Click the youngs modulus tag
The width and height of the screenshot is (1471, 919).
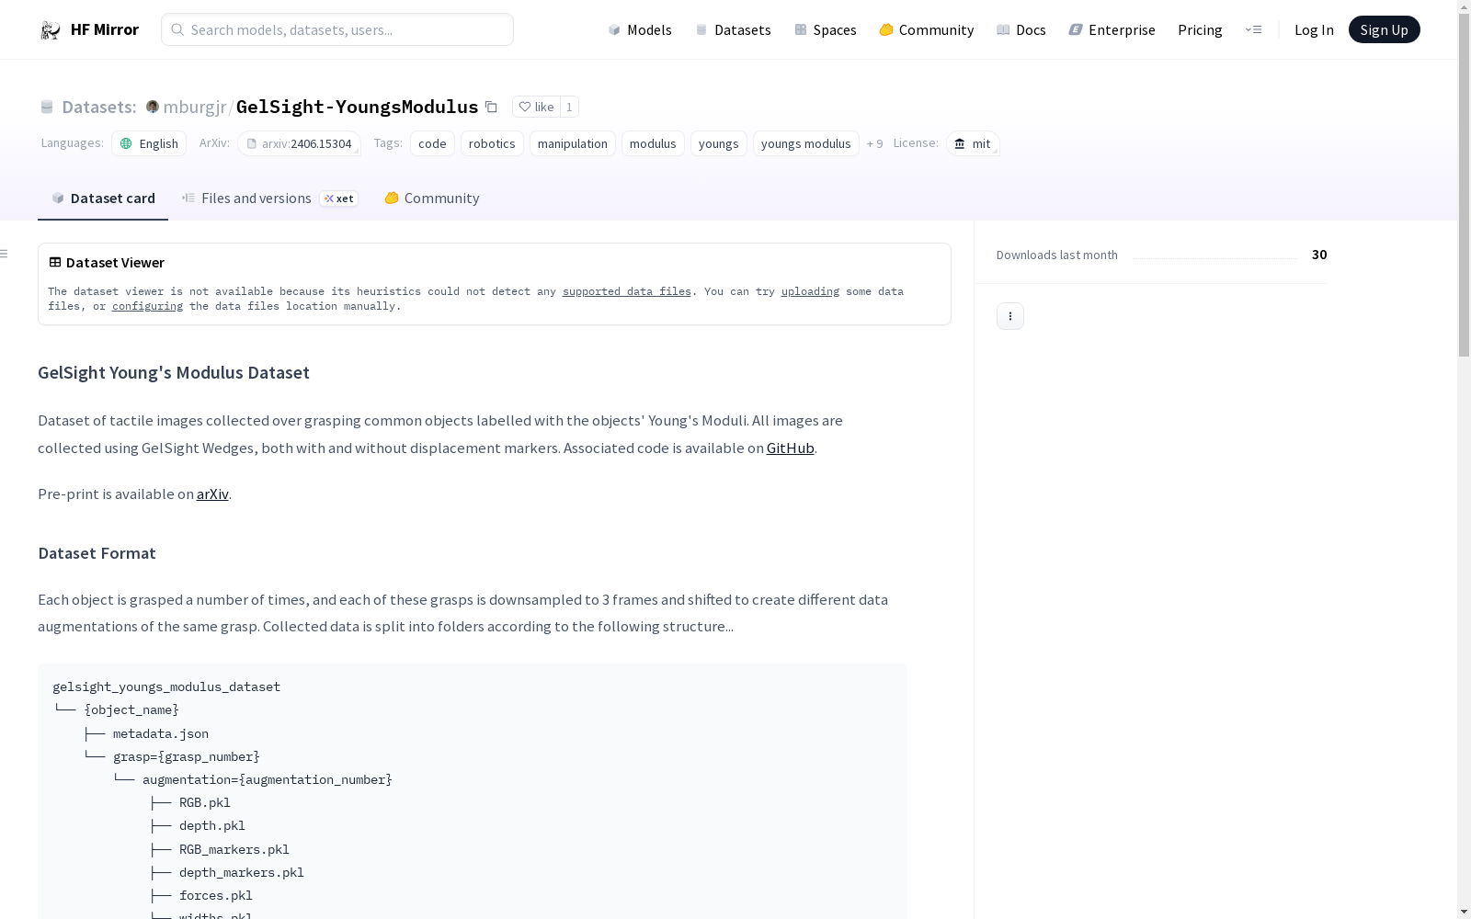(x=805, y=143)
